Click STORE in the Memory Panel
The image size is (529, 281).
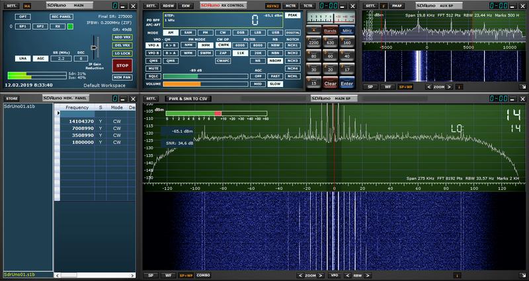coord(12,98)
